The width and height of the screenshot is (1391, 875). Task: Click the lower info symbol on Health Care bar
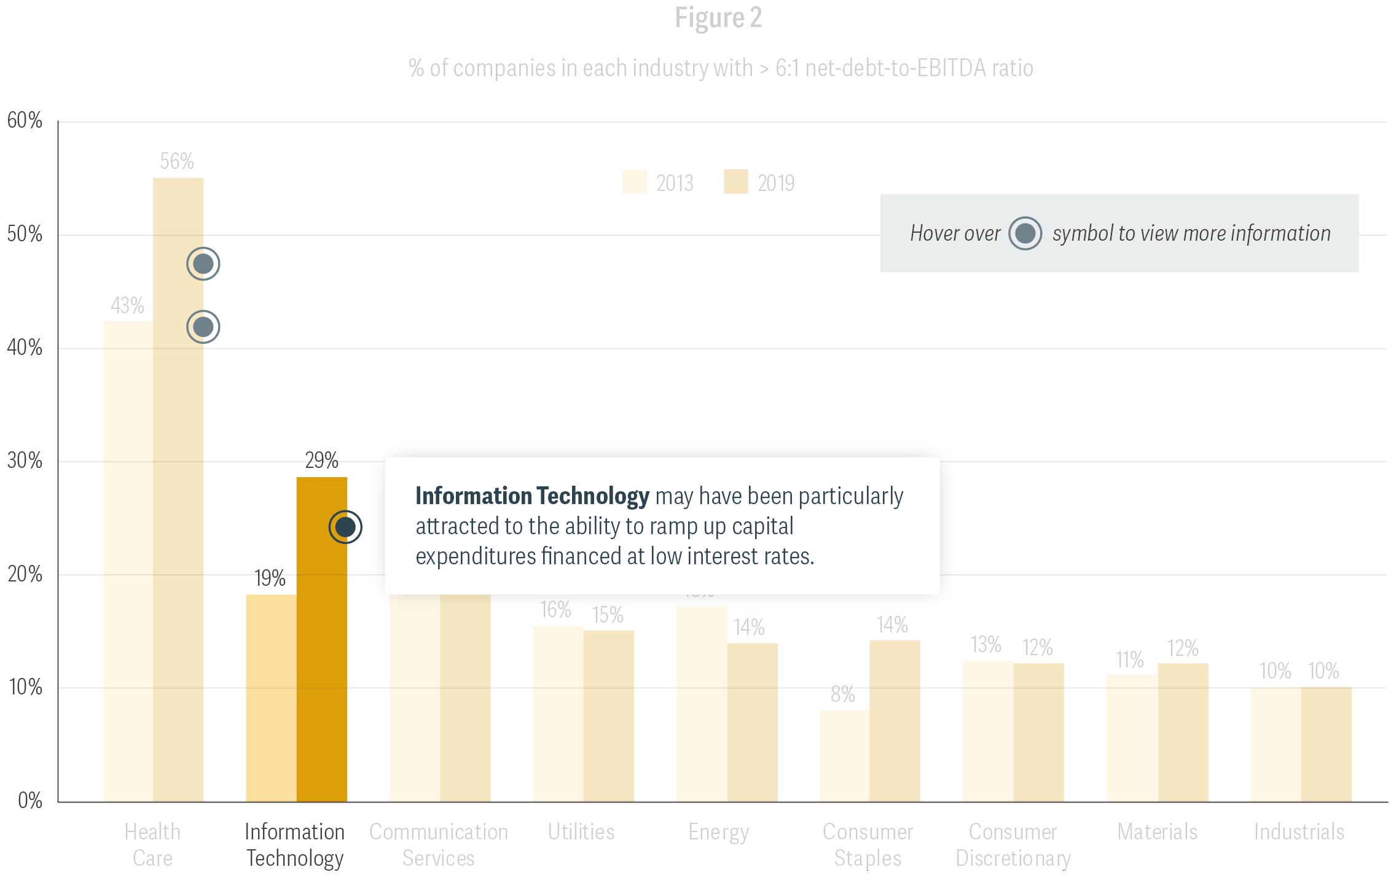203,327
